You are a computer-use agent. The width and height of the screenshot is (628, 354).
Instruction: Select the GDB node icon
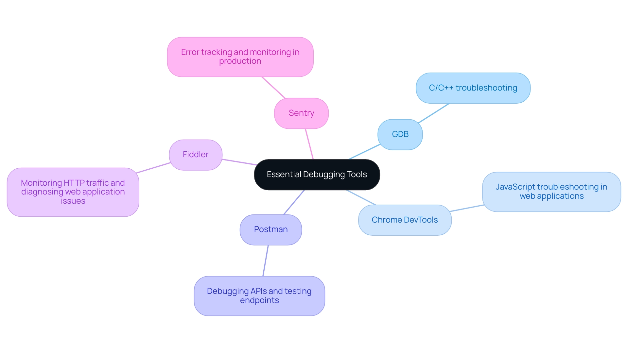(400, 134)
